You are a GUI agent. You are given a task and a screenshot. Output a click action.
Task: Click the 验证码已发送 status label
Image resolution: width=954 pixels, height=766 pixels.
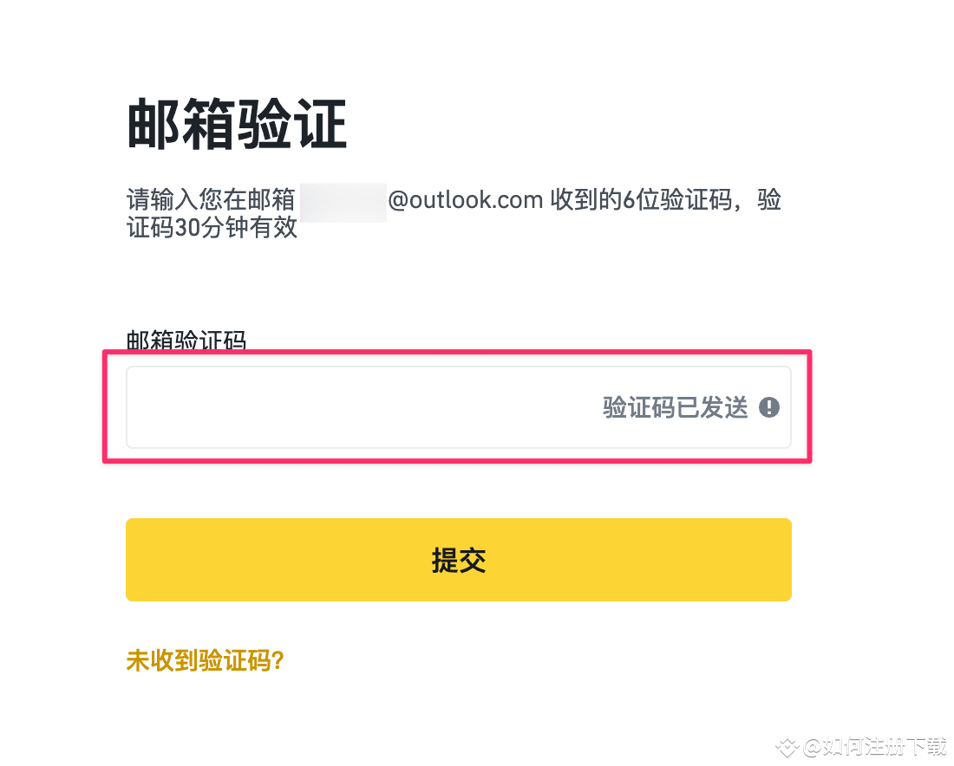676,407
